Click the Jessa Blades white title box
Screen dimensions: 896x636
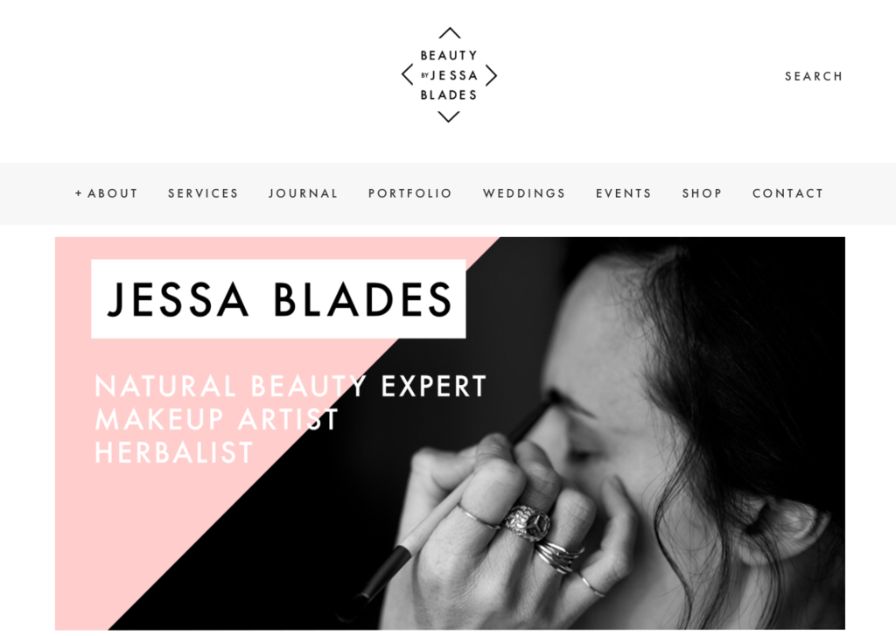point(278,299)
